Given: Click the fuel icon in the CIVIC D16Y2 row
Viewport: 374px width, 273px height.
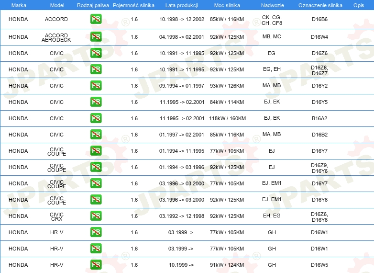Looking at the screenshot, I should point(96,86).
